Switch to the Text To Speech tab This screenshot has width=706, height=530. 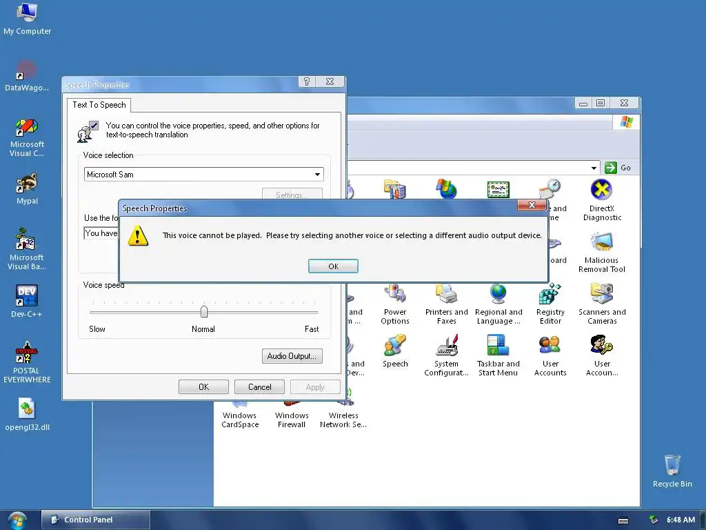click(x=99, y=105)
